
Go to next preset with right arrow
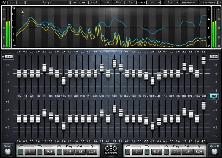tap(84, 3)
